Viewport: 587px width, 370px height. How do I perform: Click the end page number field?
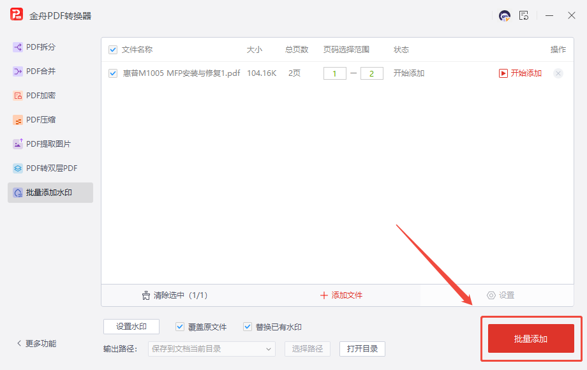point(372,73)
